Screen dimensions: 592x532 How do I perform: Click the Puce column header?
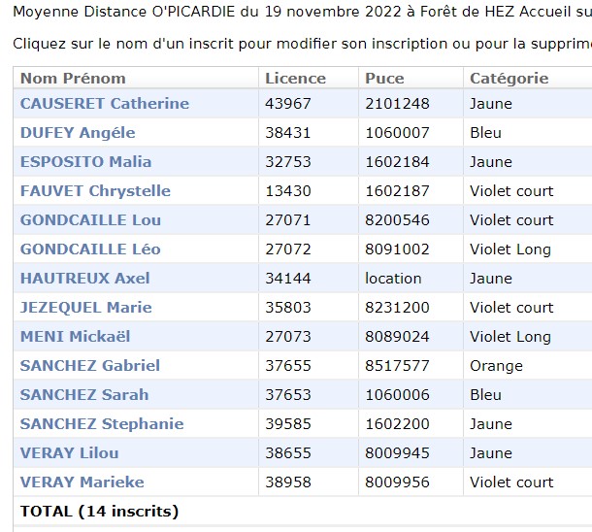point(384,79)
